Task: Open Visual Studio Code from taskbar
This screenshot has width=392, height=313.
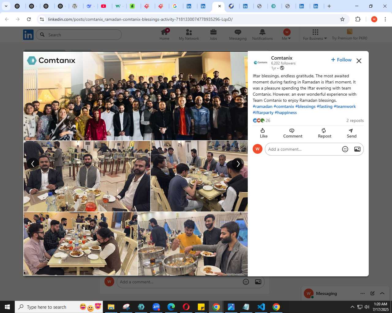Action: tap(261, 307)
